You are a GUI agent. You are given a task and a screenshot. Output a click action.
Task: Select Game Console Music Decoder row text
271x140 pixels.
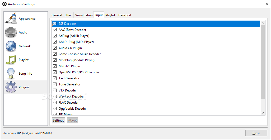click(80, 54)
